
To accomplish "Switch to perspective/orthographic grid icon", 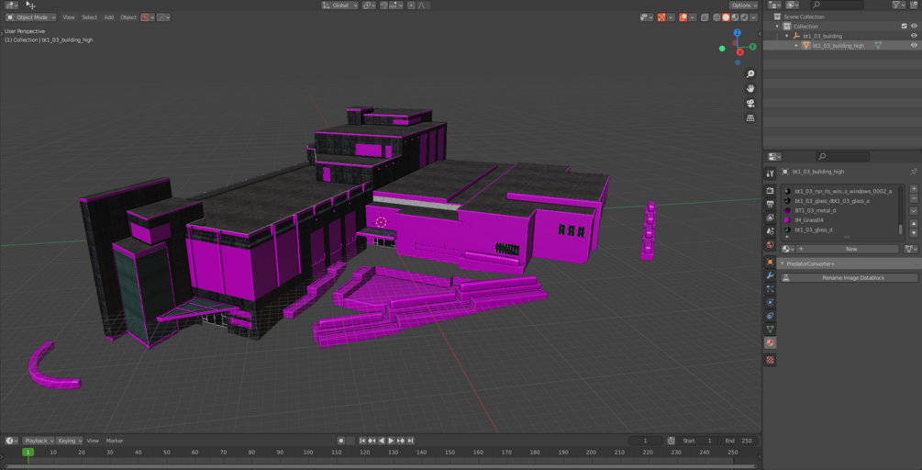I will tap(750, 118).
